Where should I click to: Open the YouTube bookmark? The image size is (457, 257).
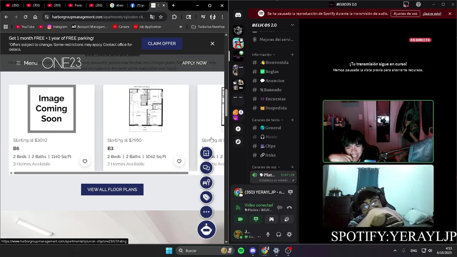tap(25, 27)
